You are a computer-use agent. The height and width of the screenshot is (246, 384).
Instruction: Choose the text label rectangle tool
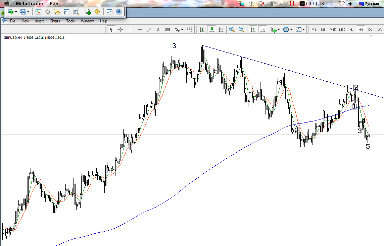click(x=167, y=29)
